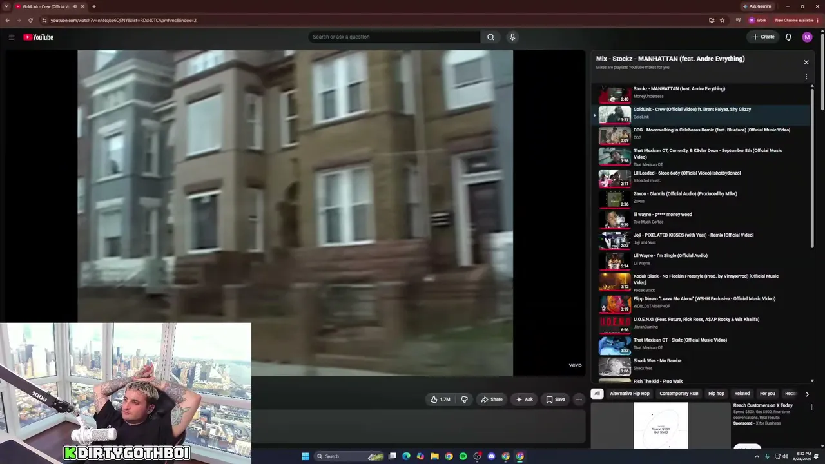Open options for the sponsored X ad
This screenshot has height=464, width=825.
[811, 407]
